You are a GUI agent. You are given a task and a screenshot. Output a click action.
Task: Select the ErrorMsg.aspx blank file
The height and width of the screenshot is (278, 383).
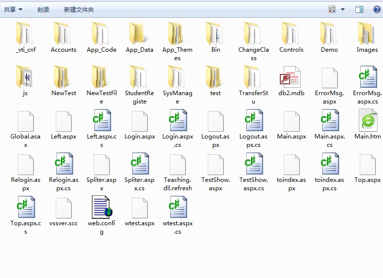[x=330, y=77]
